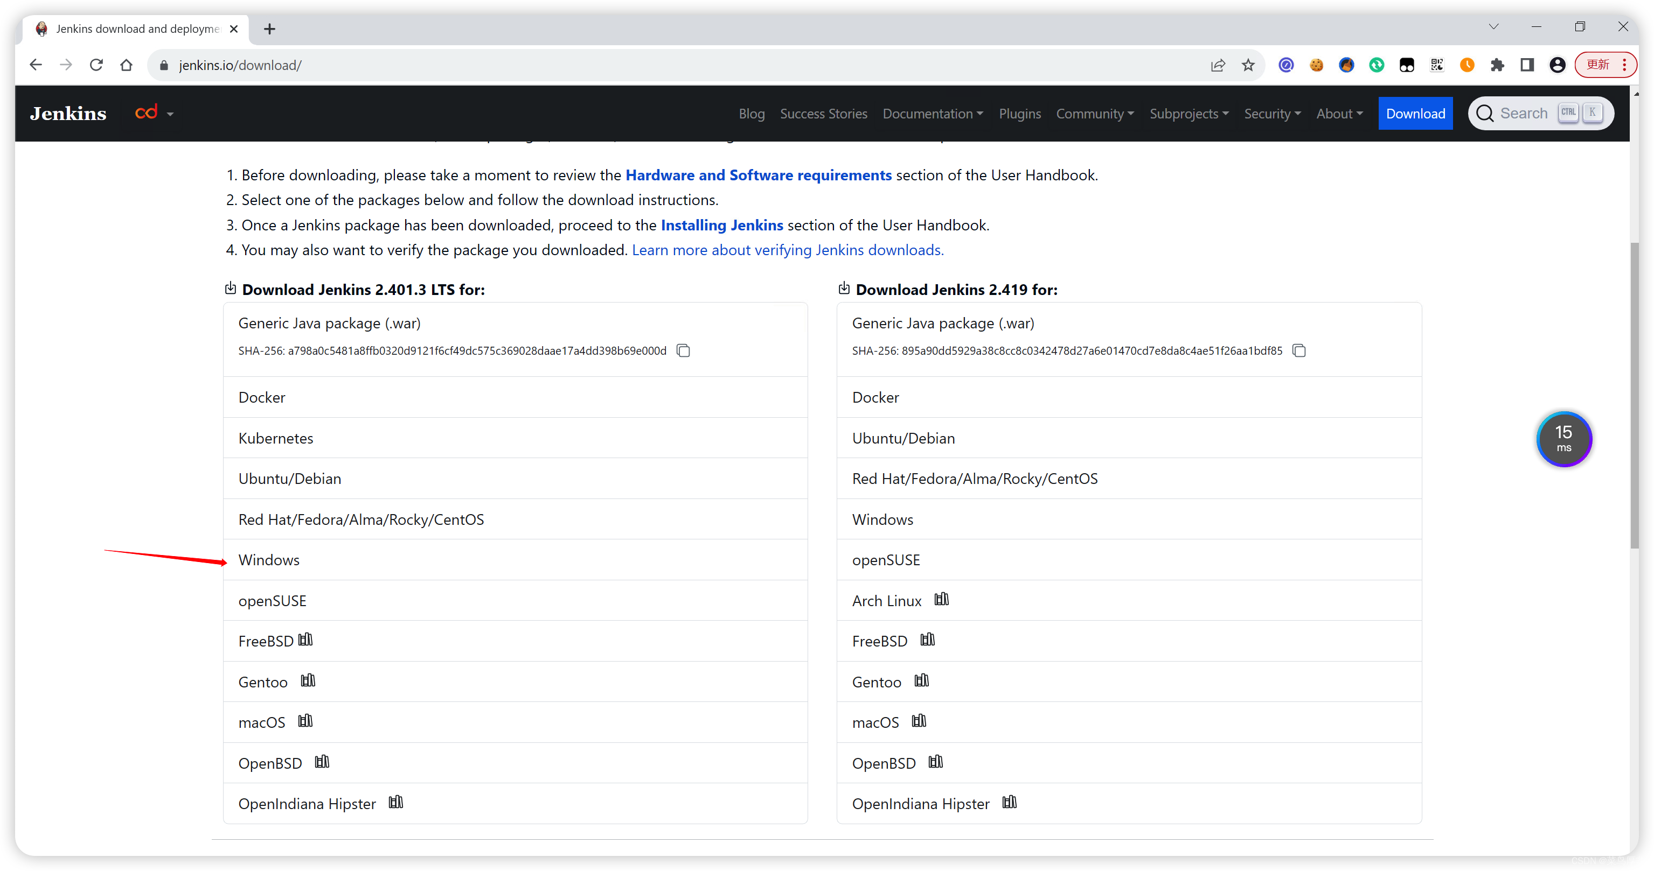Viewport: 1654px width, 871px height.
Task: Click the SHA-256 copy icon for weekly package
Action: click(x=1298, y=350)
